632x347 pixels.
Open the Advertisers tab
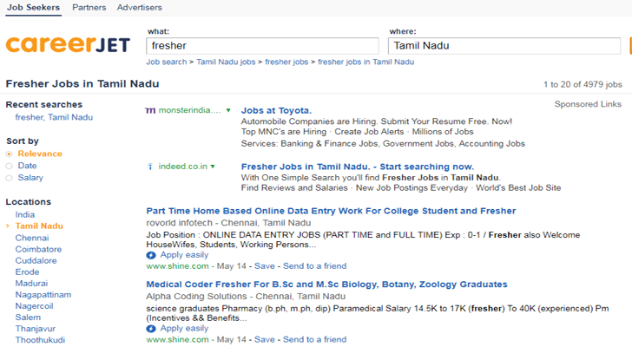tap(140, 7)
